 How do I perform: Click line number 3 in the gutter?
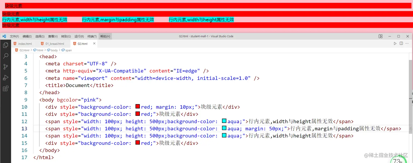[26, 56]
